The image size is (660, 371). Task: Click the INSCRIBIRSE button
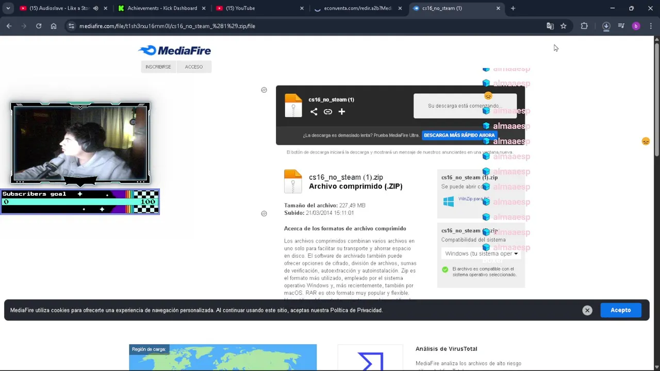(x=158, y=66)
